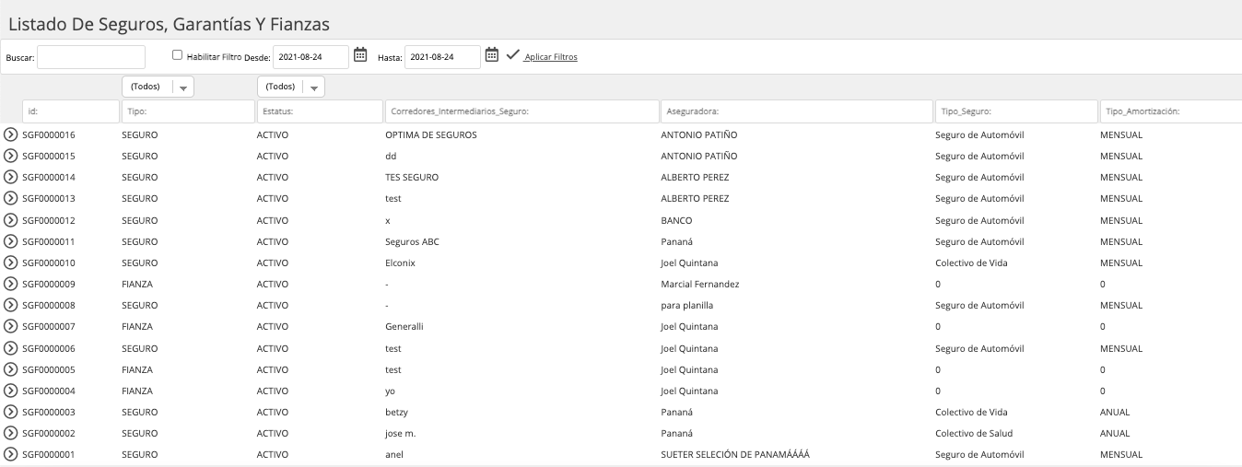Click the Aplicar Filtros link

click(x=551, y=57)
